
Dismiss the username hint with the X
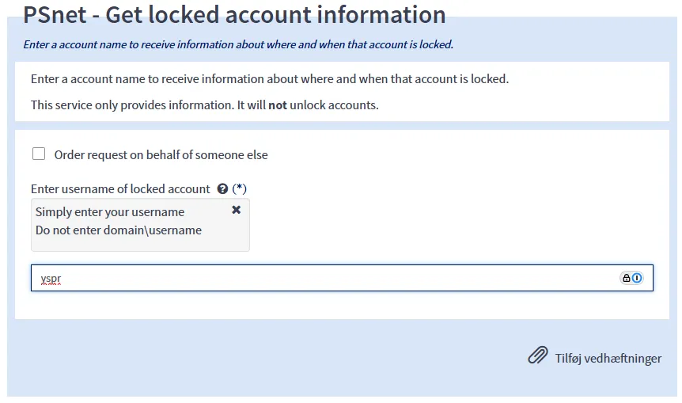click(x=236, y=210)
